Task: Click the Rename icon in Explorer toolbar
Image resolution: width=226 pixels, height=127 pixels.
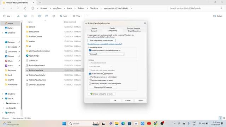Action: click(40, 16)
